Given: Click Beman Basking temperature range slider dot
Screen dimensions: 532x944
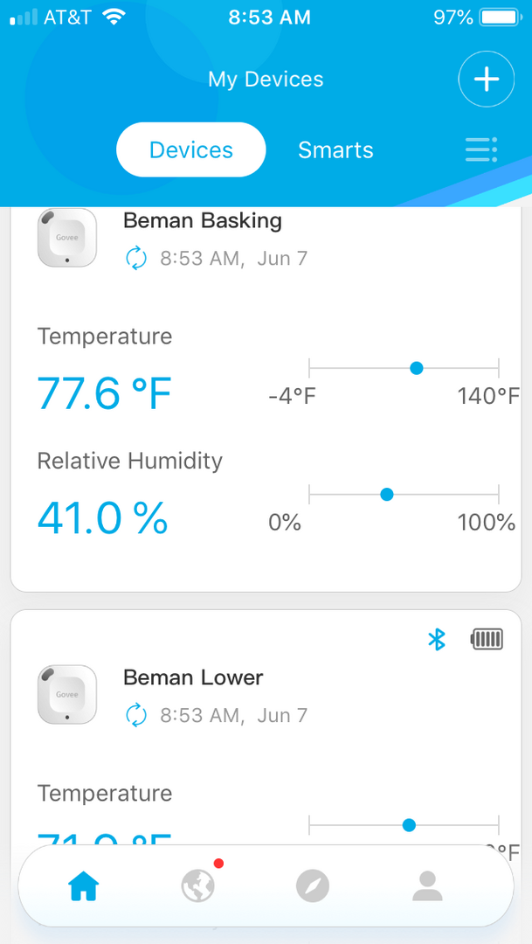Looking at the screenshot, I should click(x=417, y=368).
